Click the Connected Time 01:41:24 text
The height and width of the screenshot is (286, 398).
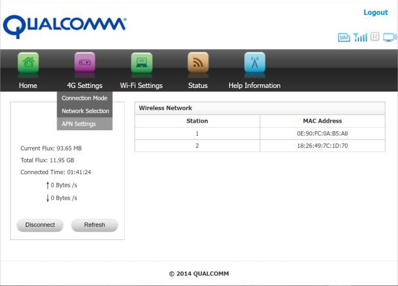[55, 172]
